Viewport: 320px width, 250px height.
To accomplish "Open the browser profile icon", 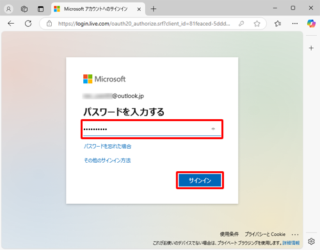I will coord(8,9).
